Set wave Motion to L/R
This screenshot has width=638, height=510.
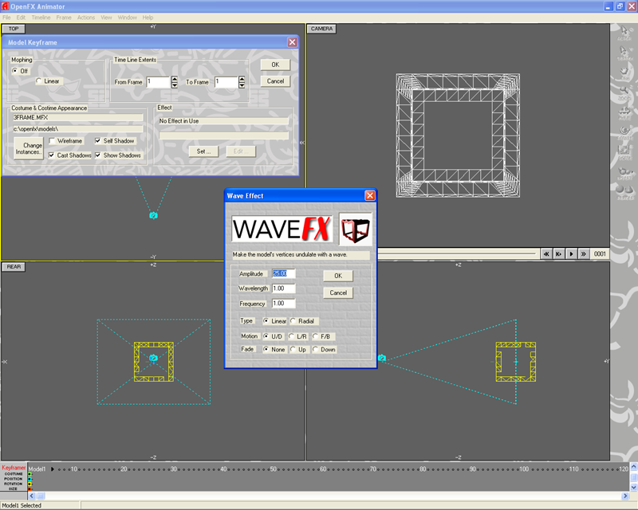291,336
